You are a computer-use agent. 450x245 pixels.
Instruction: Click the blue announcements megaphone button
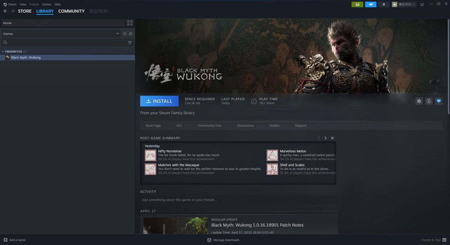click(371, 4)
